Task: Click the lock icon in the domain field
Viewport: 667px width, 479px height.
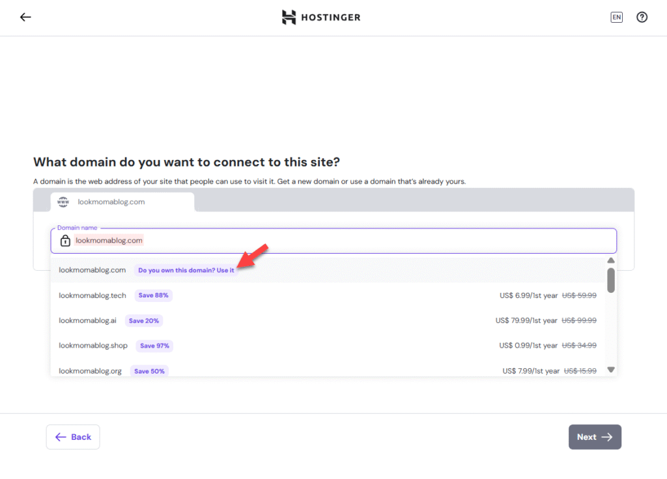Action: pyautogui.click(x=65, y=241)
